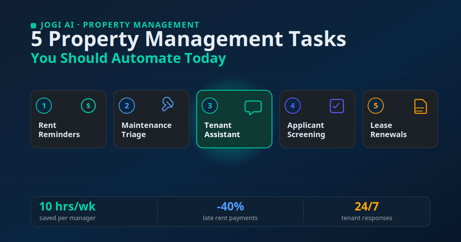Click the 24/7 statistic

[366, 207]
